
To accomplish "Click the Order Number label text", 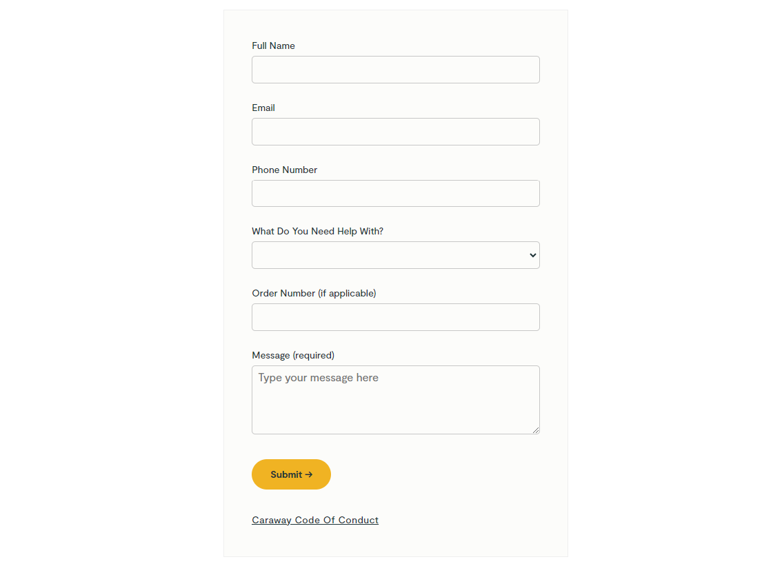I will tap(283, 294).
